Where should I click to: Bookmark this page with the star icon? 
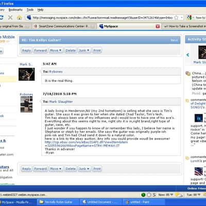tap(176, 18)
